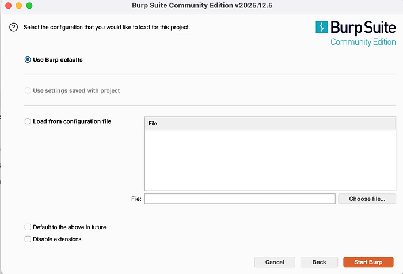
Task: Open the Choose file... browser
Action: point(367,199)
